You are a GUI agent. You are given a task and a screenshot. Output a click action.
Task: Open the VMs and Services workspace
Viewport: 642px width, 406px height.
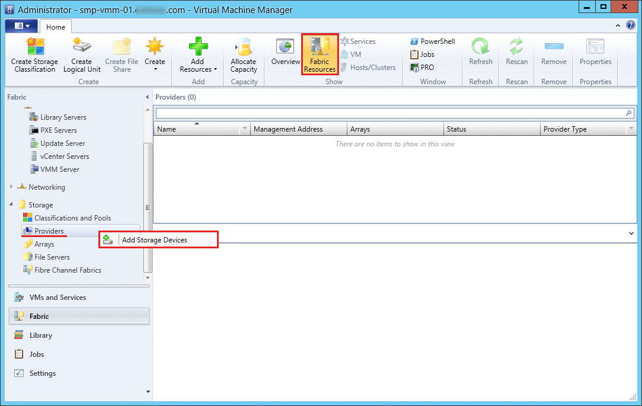[58, 298]
